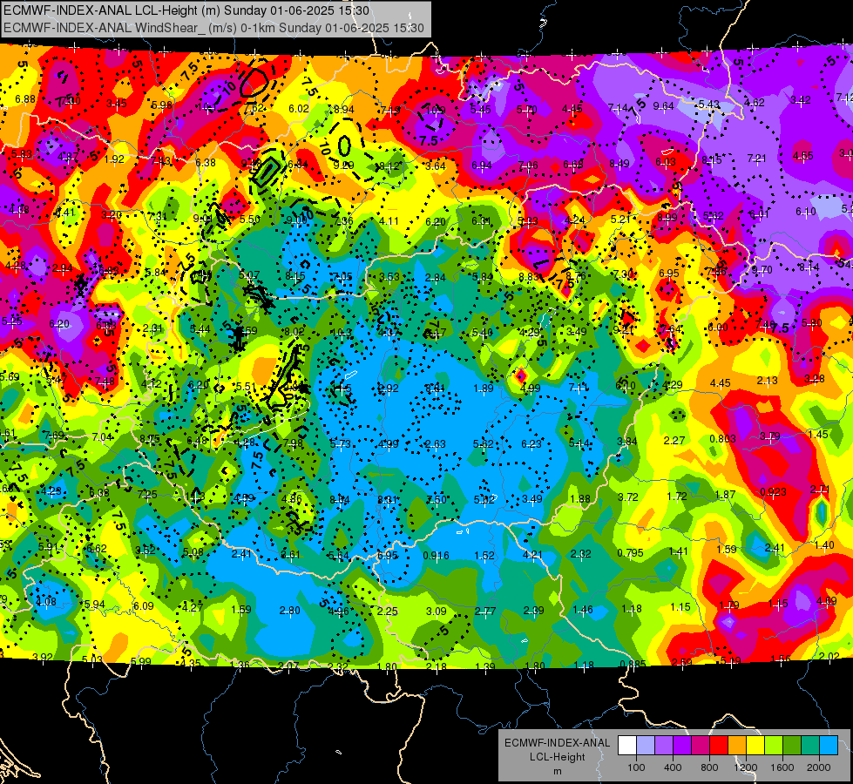Click the teal legend swatch

pos(810,746)
